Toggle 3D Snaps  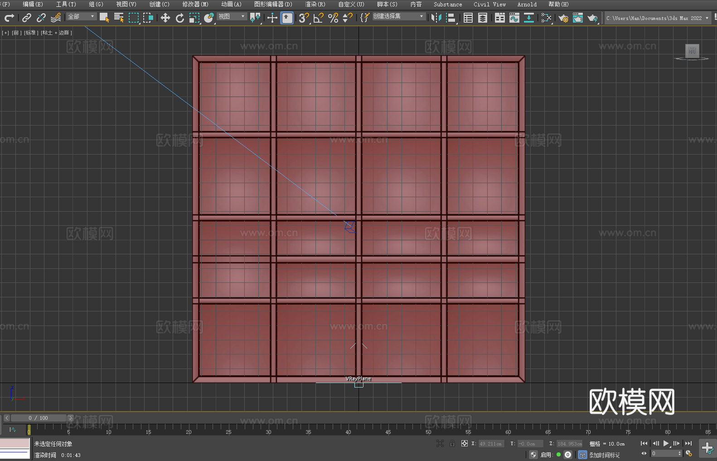tap(304, 18)
